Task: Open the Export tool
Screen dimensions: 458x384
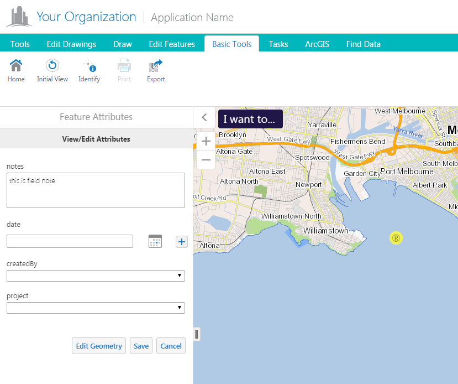Action: [156, 65]
